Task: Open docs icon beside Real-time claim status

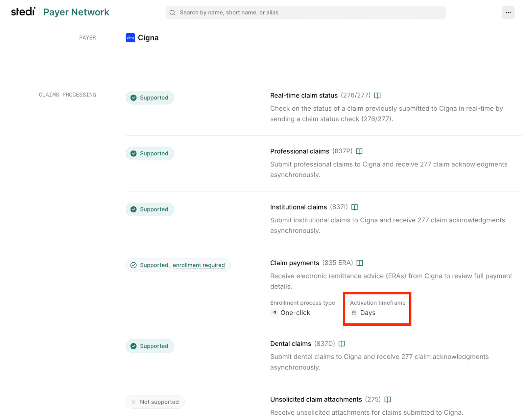Action: (x=377, y=96)
